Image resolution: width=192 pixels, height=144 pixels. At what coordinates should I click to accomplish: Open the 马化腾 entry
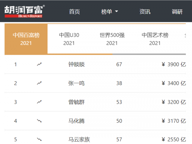[x=77, y=121]
